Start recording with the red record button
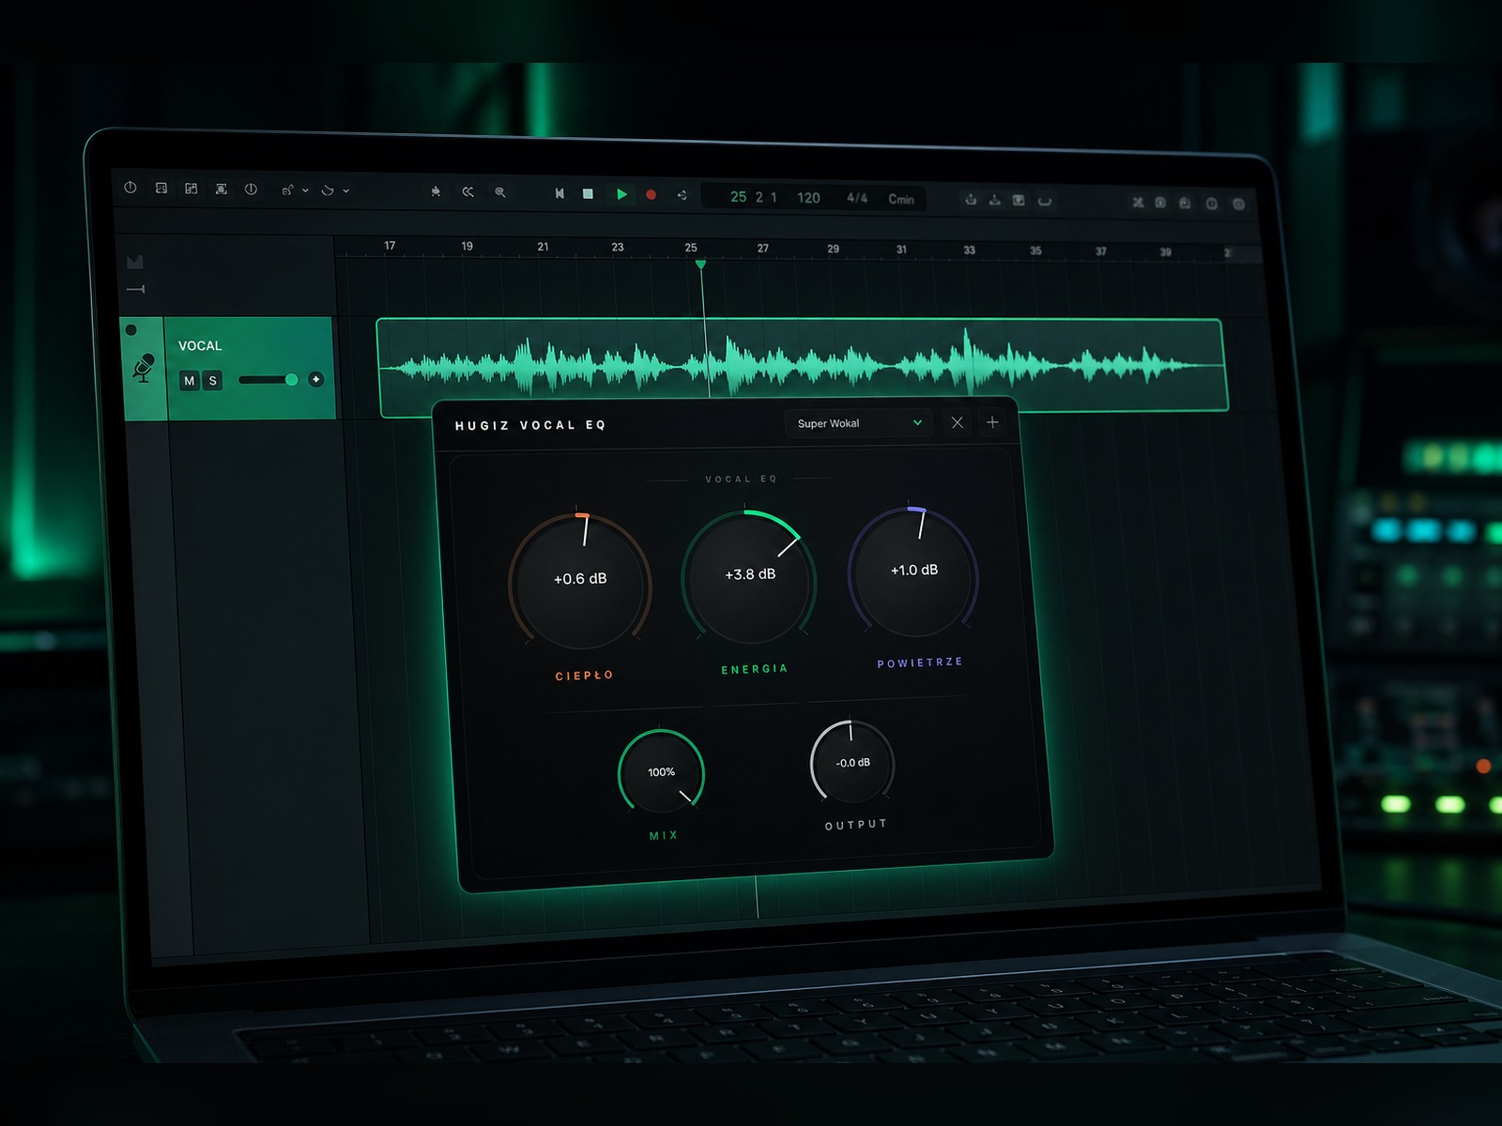The width and height of the screenshot is (1502, 1126). tap(651, 195)
